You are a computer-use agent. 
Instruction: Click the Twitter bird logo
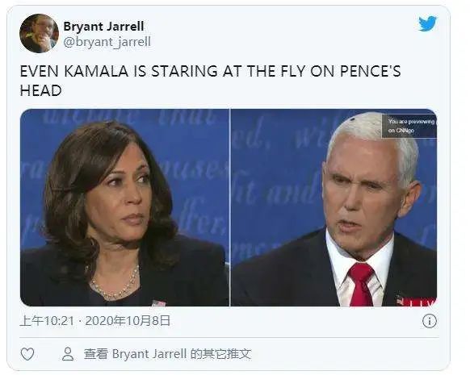tap(427, 23)
